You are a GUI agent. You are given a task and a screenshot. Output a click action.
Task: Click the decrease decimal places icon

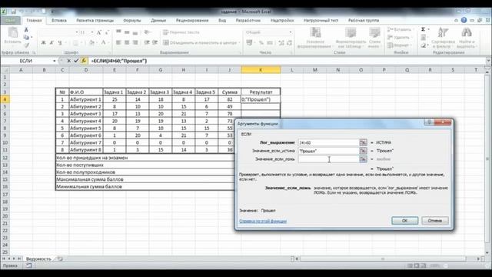coord(289,43)
